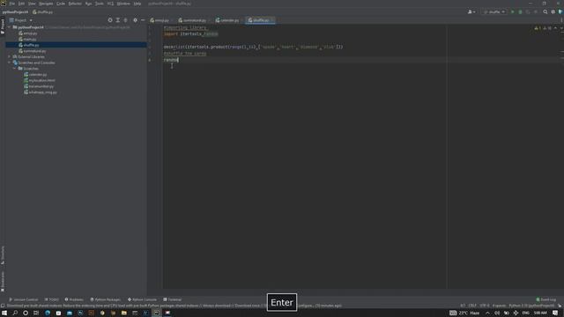This screenshot has width=564, height=317.
Task: Expand all items in Project panel
Action: point(117,20)
